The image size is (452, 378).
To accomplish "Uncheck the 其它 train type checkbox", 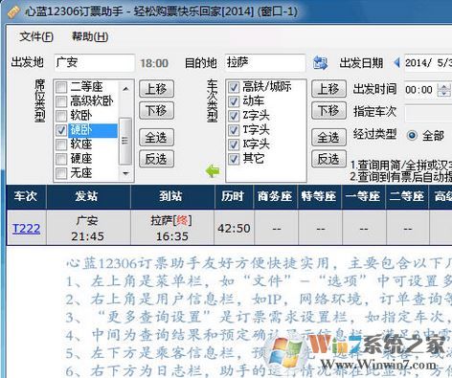I will (234, 159).
